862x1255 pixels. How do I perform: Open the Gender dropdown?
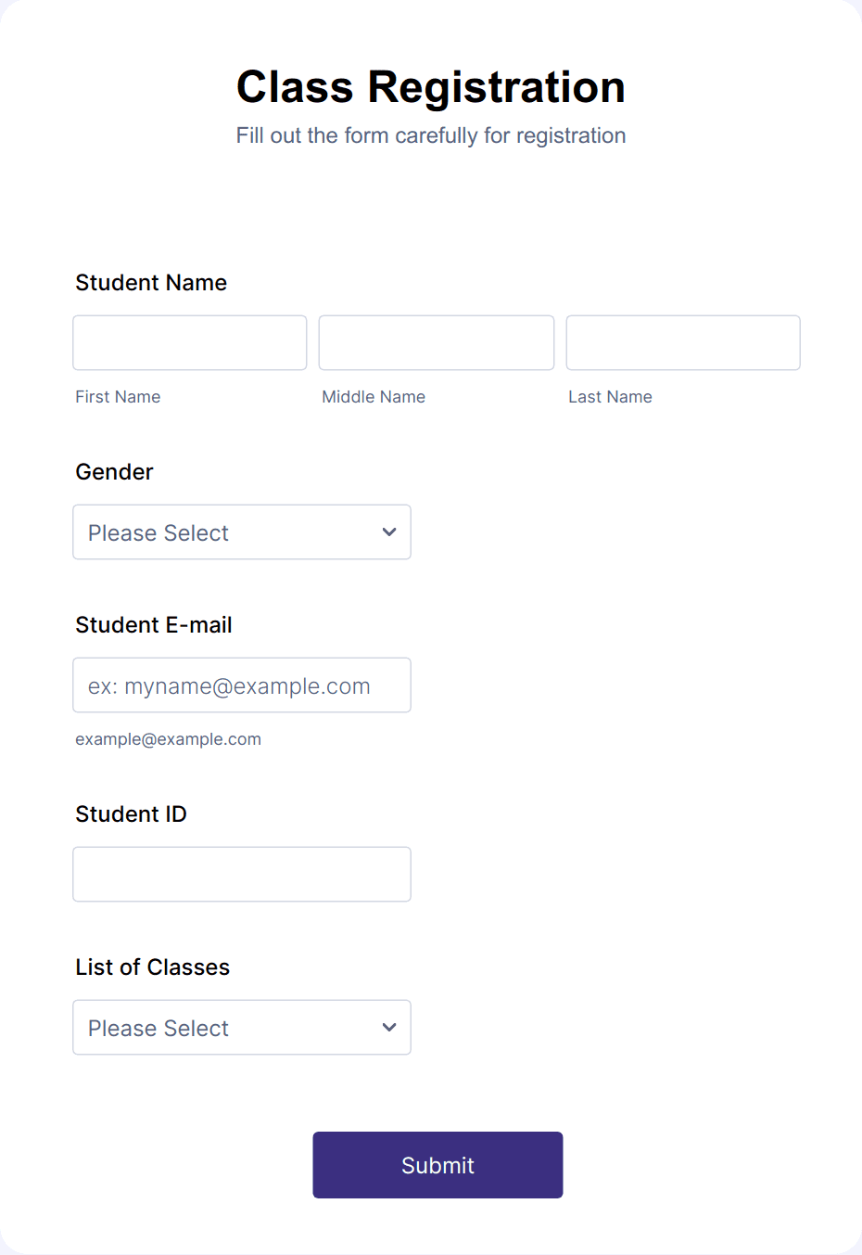(241, 531)
